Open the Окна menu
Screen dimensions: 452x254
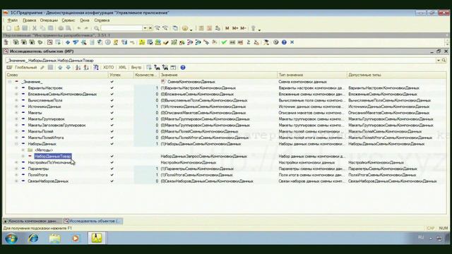[x=85, y=20]
